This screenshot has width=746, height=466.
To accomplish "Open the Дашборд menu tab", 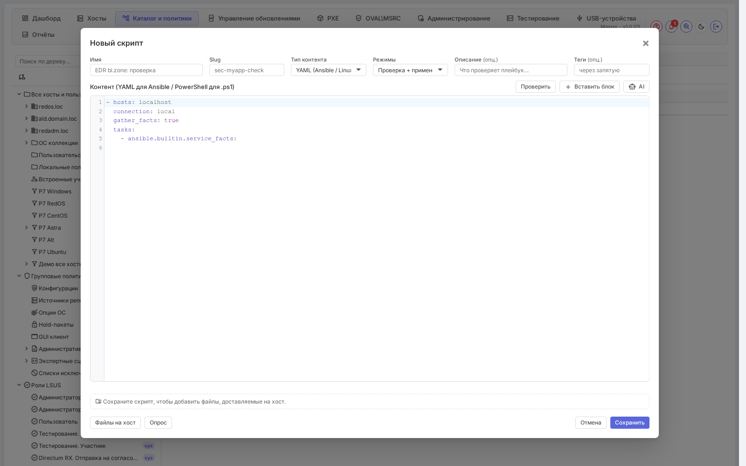I will (41, 18).
